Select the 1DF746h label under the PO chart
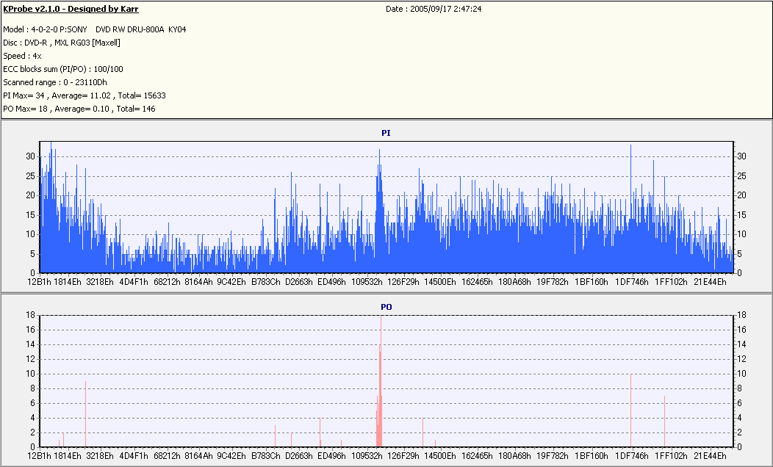 click(631, 456)
